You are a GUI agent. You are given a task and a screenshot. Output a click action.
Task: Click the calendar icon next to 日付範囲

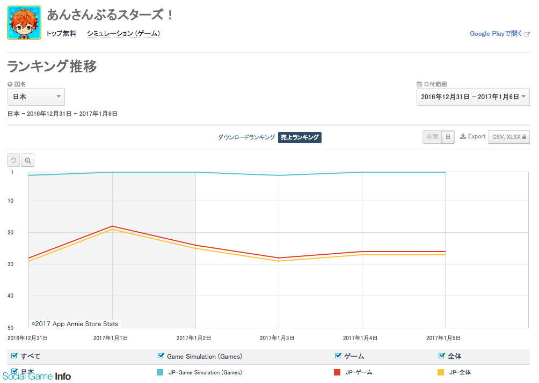419,84
